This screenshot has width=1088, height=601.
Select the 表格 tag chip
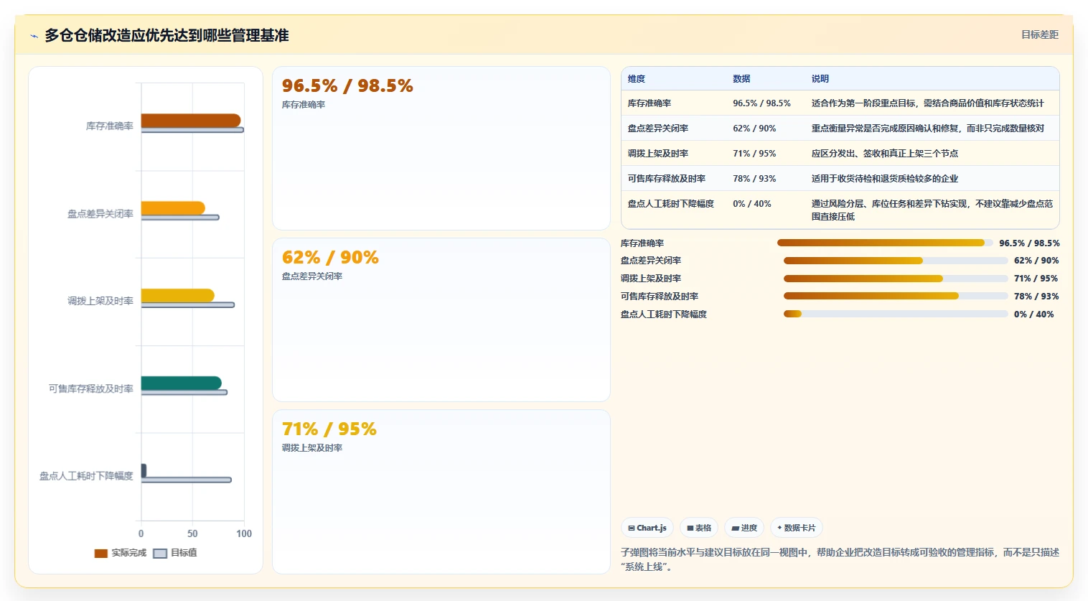pyautogui.click(x=699, y=528)
